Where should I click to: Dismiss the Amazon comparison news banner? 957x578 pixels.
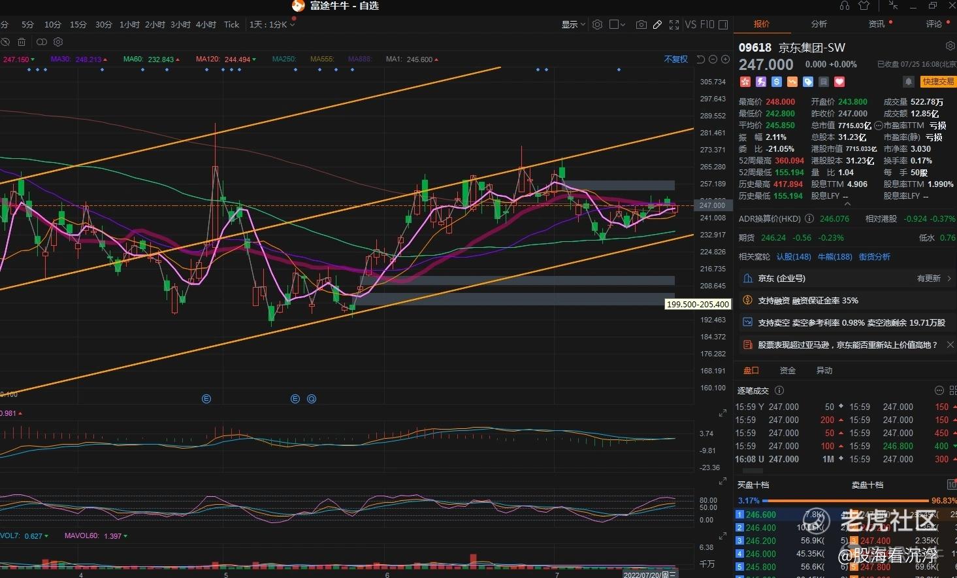point(950,345)
